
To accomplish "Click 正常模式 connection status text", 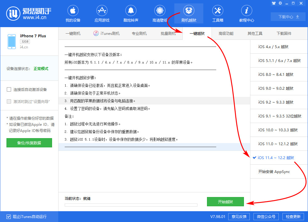I will [41, 69].
